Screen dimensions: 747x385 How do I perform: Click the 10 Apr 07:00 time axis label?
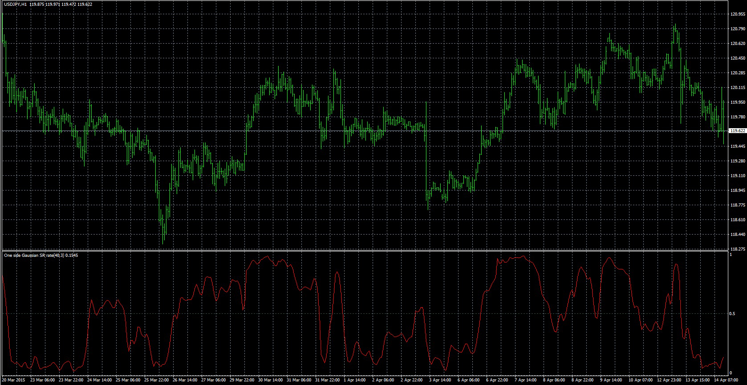point(641,381)
